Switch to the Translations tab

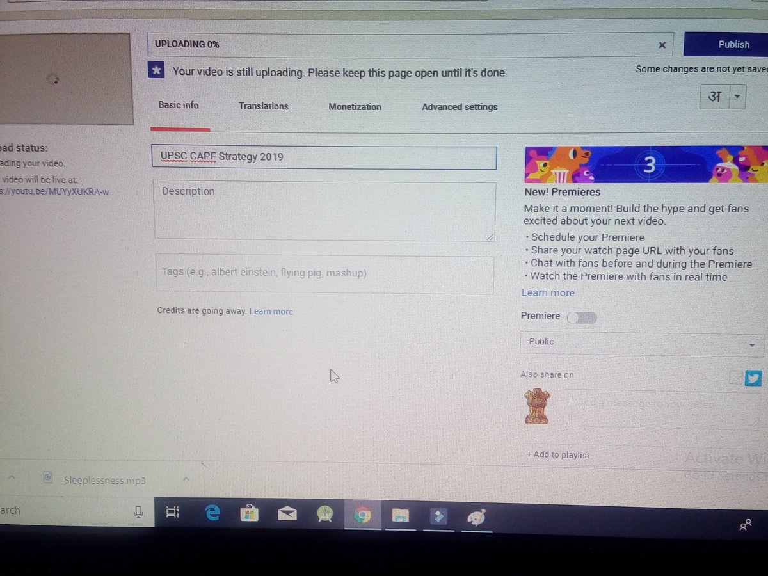264,106
